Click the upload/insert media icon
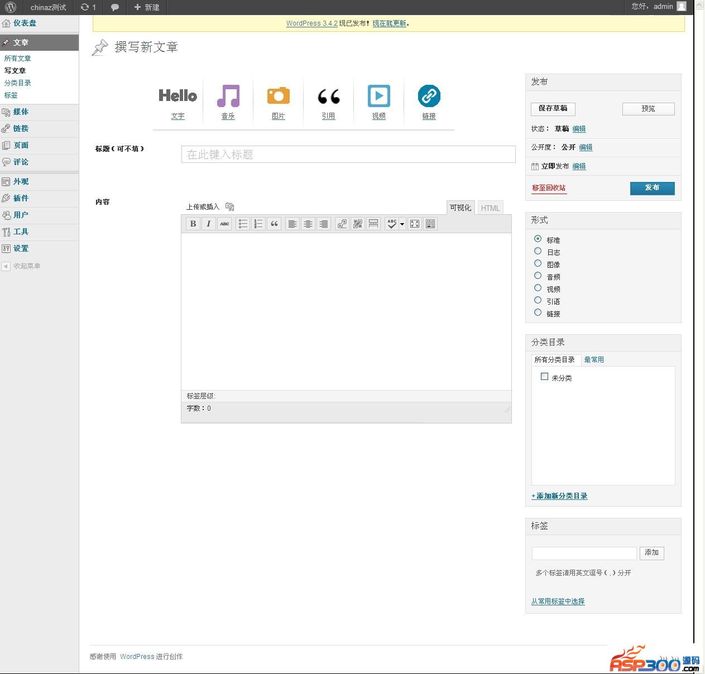Image resolution: width=705 pixels, height=674 pixels. [x=229, y=207]
